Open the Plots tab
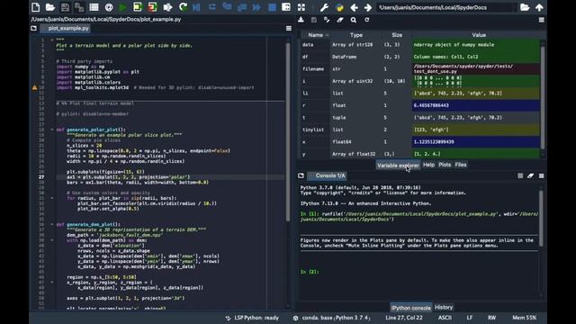Image resolution: width=576 pixels, height=324 pixels. click(445, 165)
